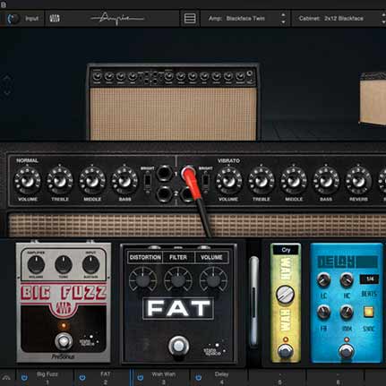This screenshot has height=386, width=386.
Task: Click the Vibrato channel Treble knob
Action: point(262,181)
